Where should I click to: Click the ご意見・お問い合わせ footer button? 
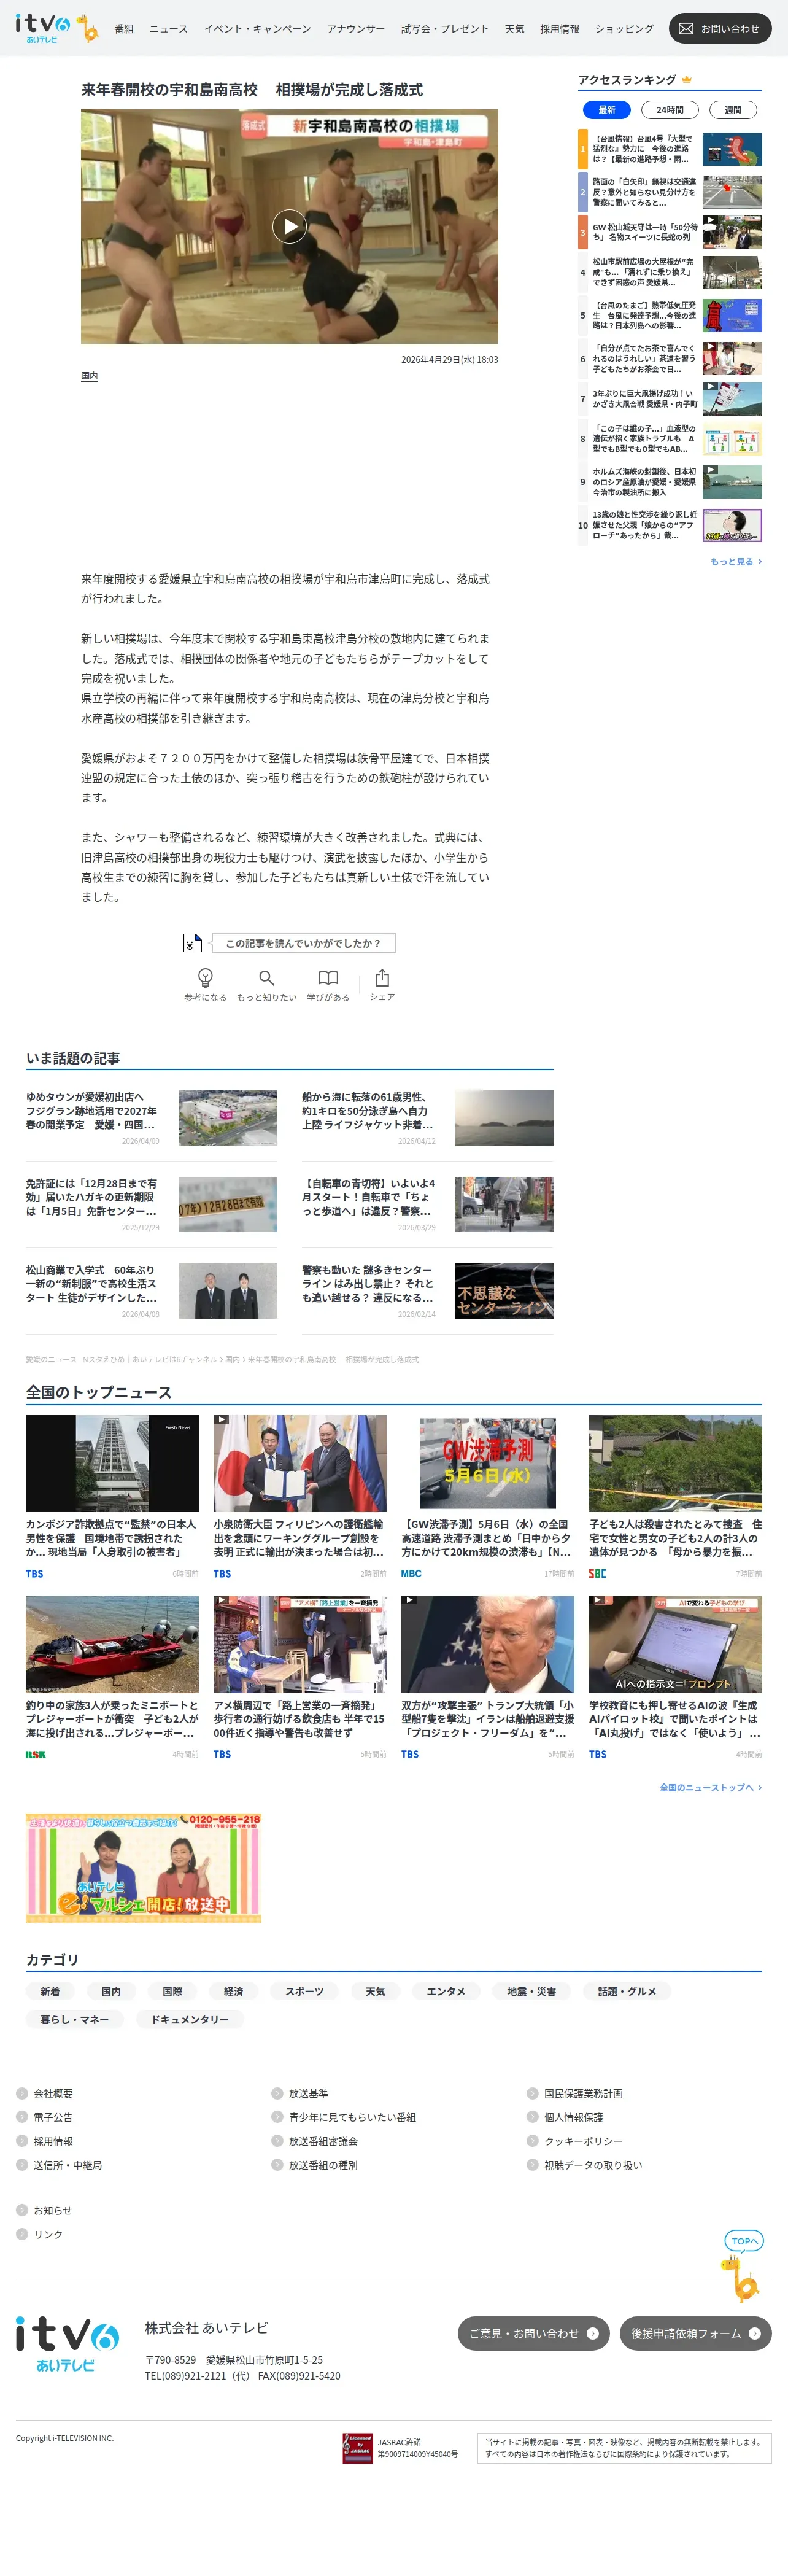tap(533, 2333)
